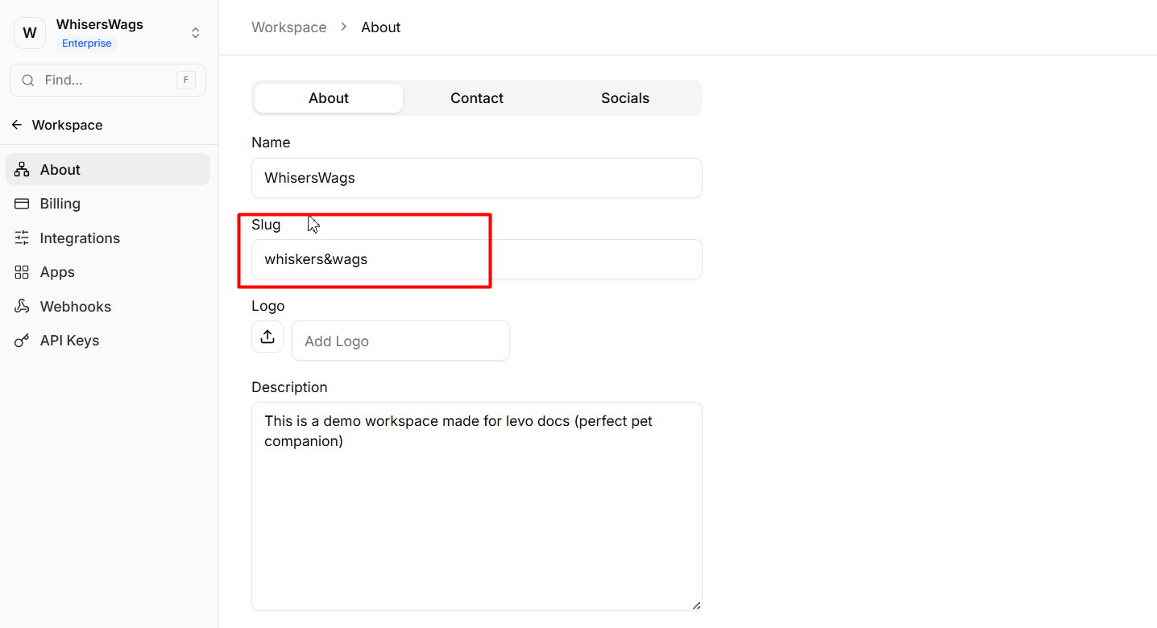Image resolution: width=1157 pixels, height=628 pixels.
Task: Click the Billing credit card icon
Action: 22,204
